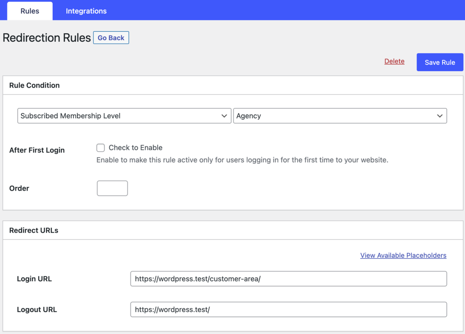Screen dimensions: 465x334
Task: Click the After First Login label
Action: point(37,150)
